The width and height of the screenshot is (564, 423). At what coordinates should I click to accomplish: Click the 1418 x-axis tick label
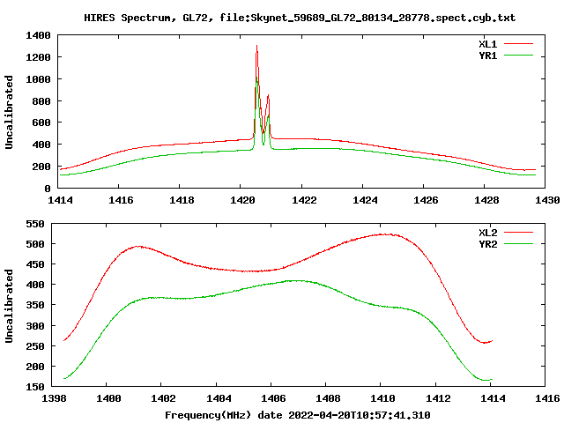point(182,200)
